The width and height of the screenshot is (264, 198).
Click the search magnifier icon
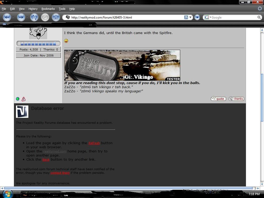[259, 17]
